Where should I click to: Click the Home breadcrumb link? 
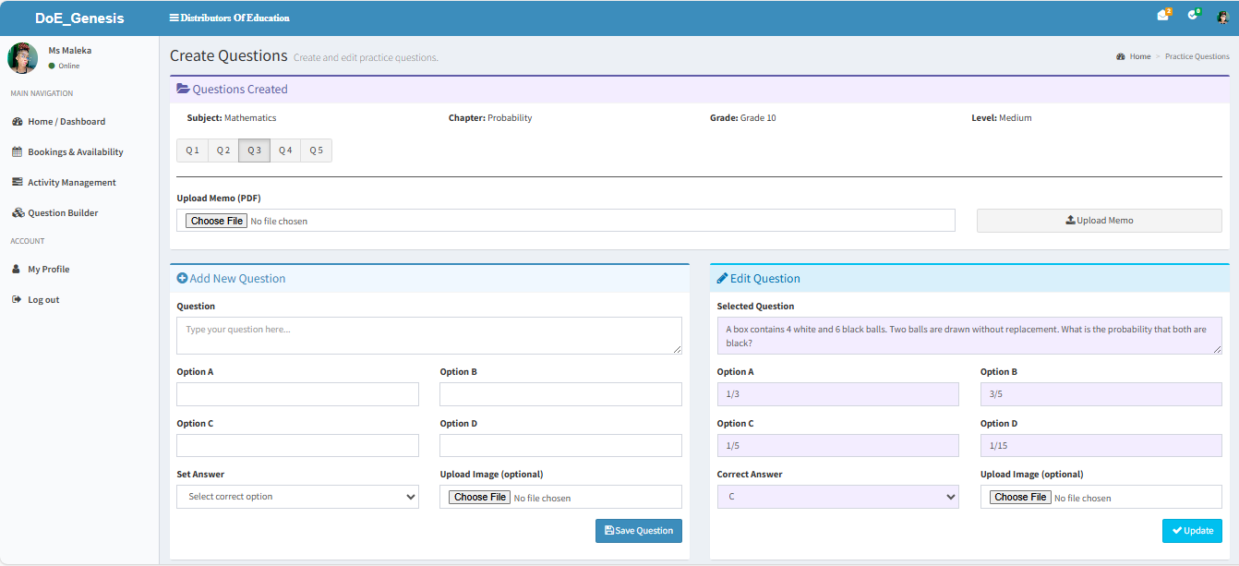tap(1139, 56)
